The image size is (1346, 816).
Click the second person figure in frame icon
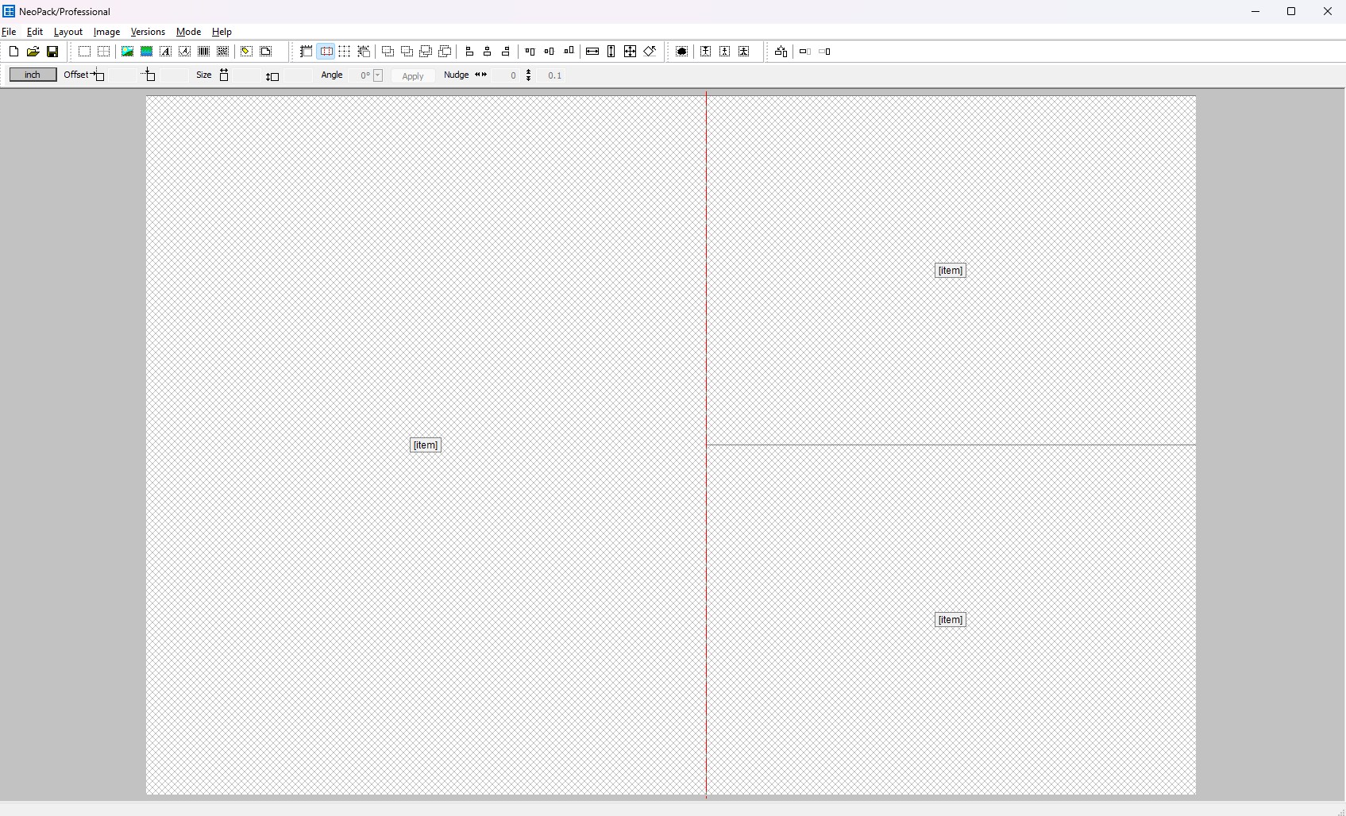pyautogui.click(x=724, y=52)
